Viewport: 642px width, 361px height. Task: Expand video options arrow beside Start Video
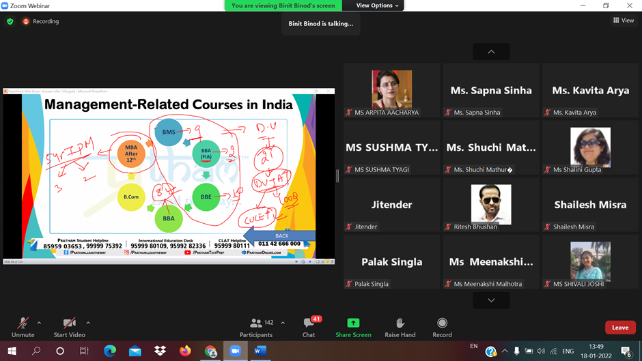(x=88, y=323)
